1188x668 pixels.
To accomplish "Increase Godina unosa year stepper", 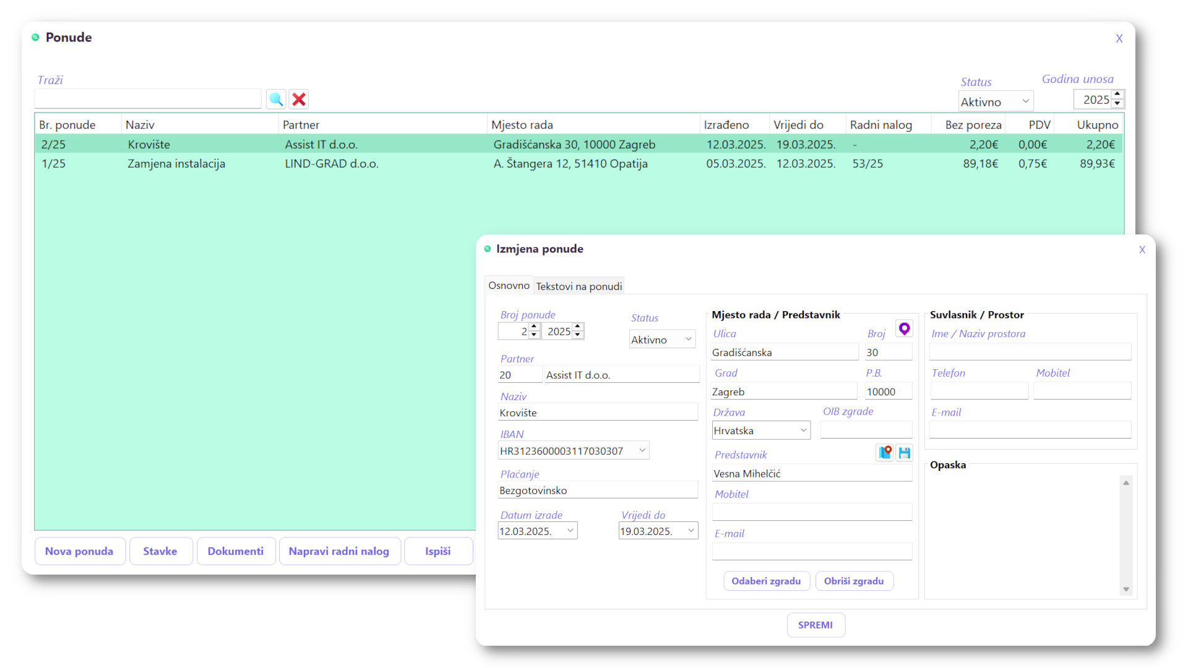I will click(x=1117, y=95).
